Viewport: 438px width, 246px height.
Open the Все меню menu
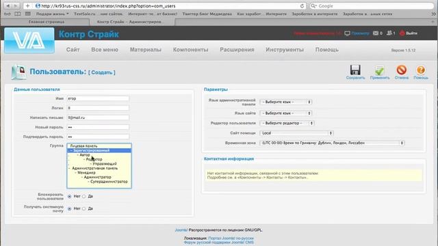(x=105, y=50)
